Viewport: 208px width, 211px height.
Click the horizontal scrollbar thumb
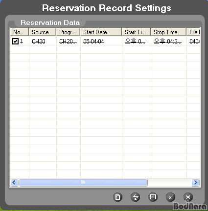[x=83, y=182]
